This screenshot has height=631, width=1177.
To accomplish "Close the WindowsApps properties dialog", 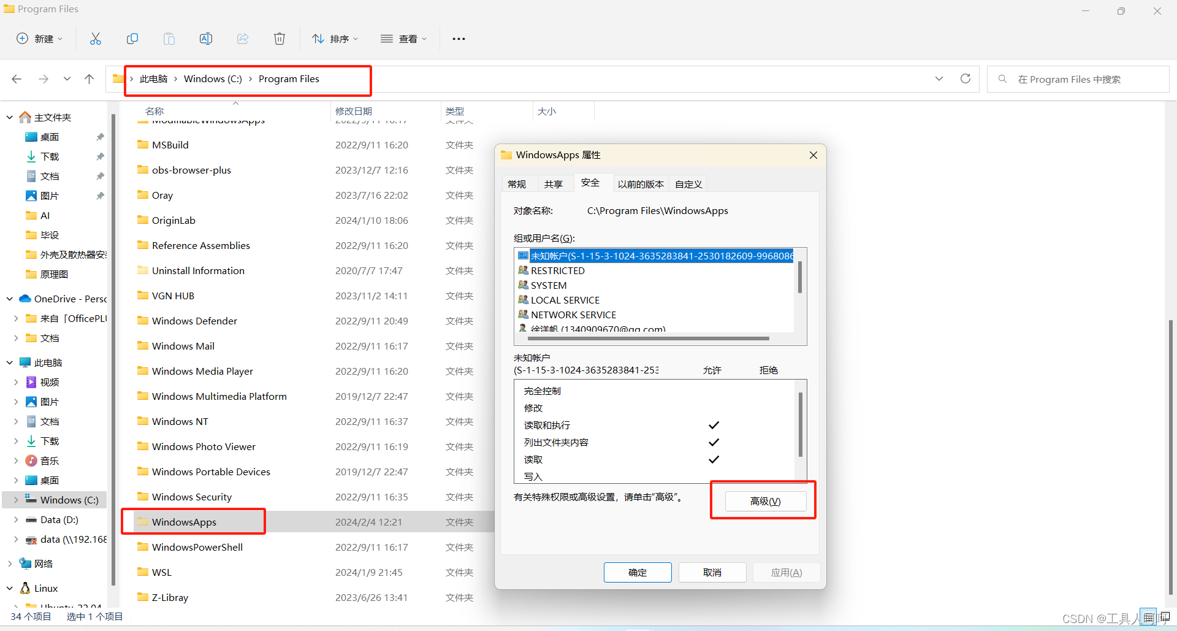I will pyautogui.click(x=813, y=155).
